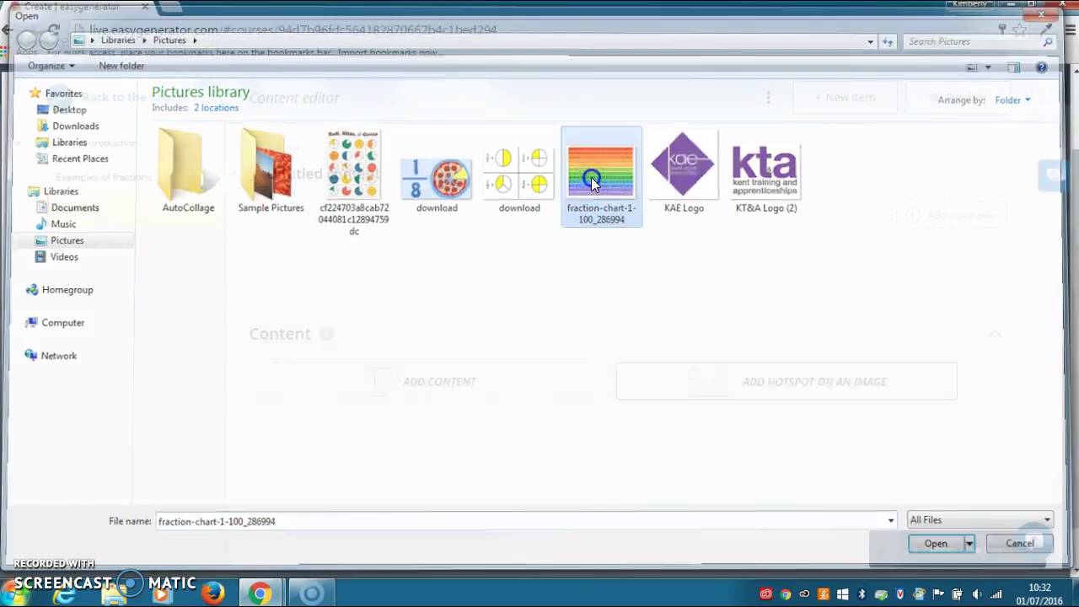Click the dialog back navigation arrow
Screen dimensions: 1079x607
coord(28,40)
